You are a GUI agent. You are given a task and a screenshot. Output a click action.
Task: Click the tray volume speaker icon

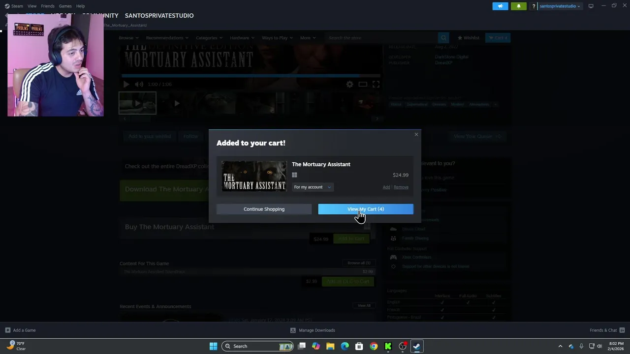click(x=599, y=346)
